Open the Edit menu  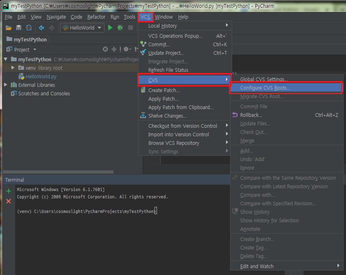(22, 17)
